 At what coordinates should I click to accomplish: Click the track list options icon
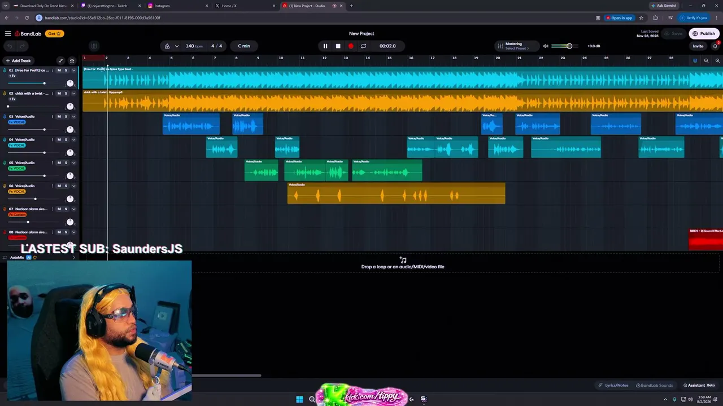pyautogui.click(x=72, y=61)
